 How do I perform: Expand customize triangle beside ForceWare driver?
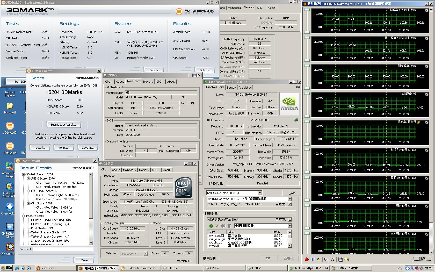pyautogui.click(x=289, y=220)
